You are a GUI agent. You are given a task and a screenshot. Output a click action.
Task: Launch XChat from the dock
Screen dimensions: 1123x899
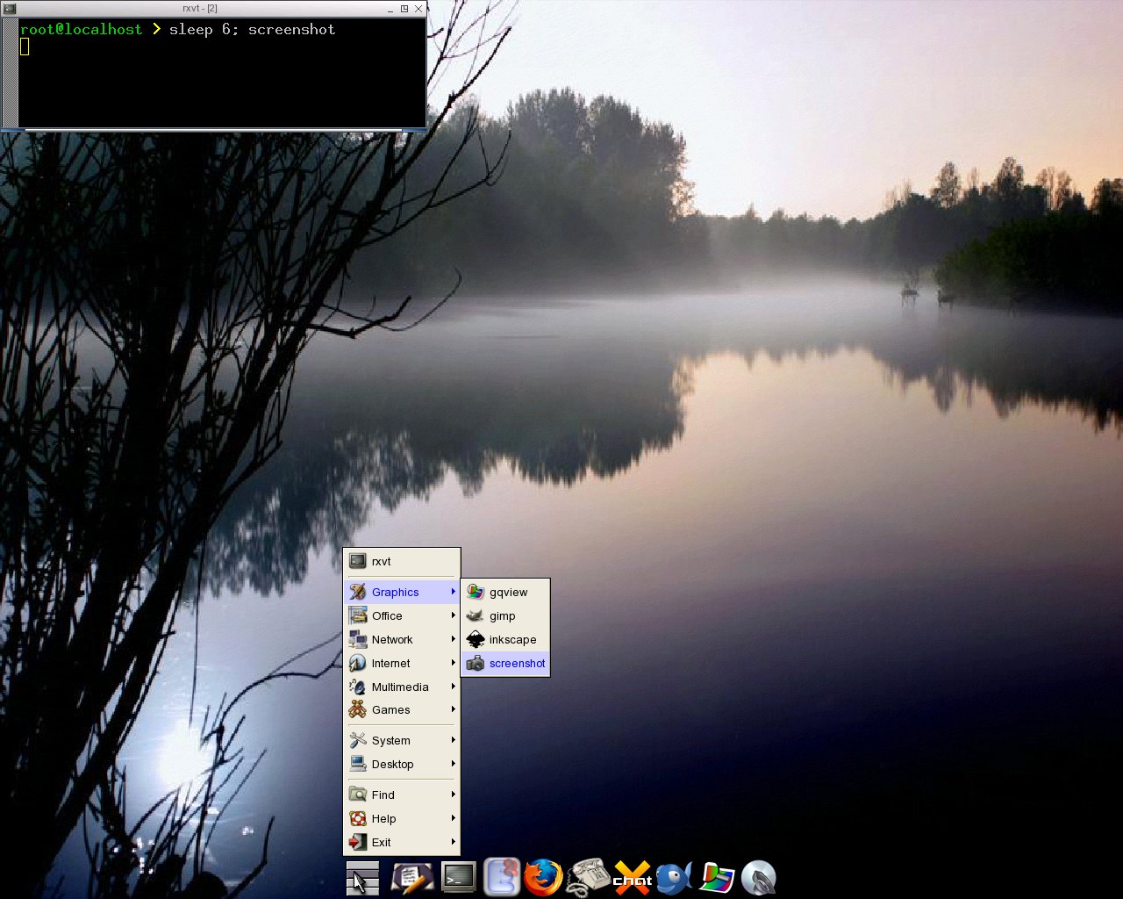(633, 878)
